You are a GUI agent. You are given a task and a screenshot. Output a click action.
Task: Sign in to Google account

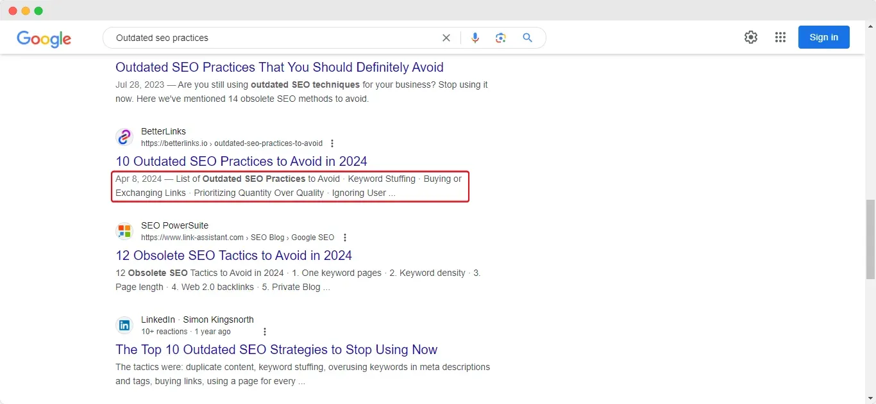click(824, 37)
